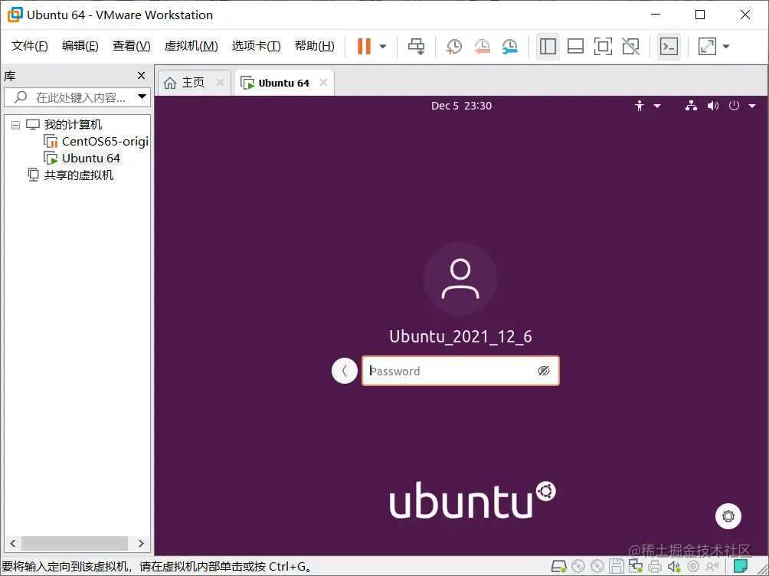This screenshot has height=576, width=769.
Task: Expand the accessibility menu arrow
Action: click(657, 106)
